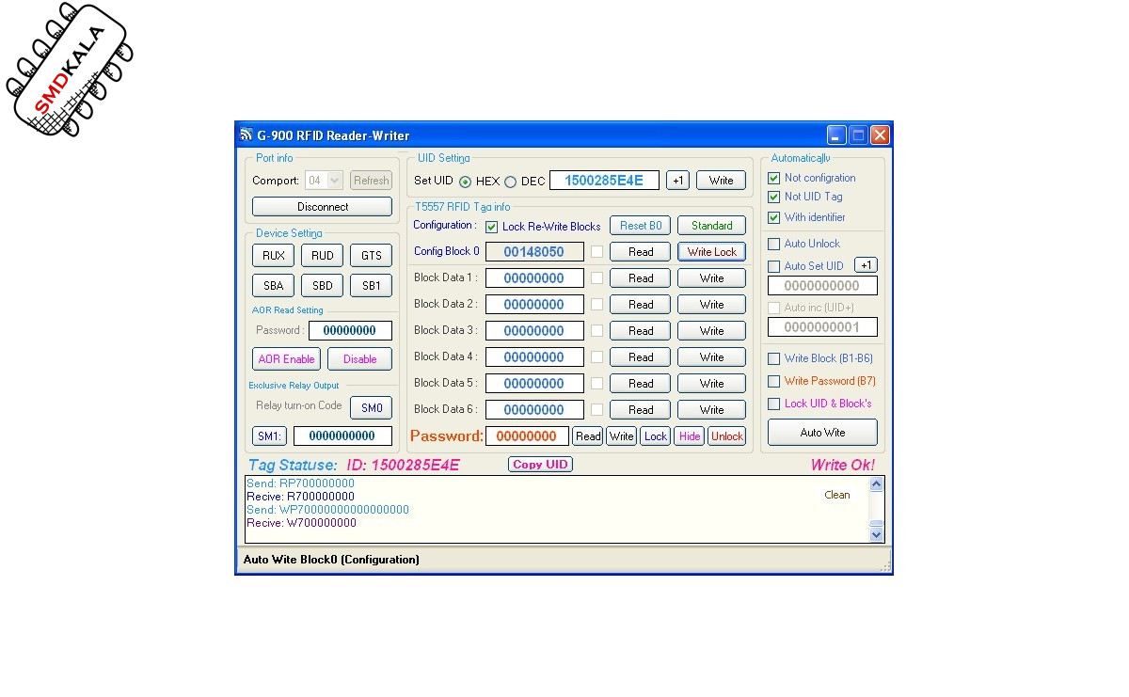Screen dimensions: 1129x697
Task: Write Block Data 4
Action: pyautogui.click(x=711, y=357)
